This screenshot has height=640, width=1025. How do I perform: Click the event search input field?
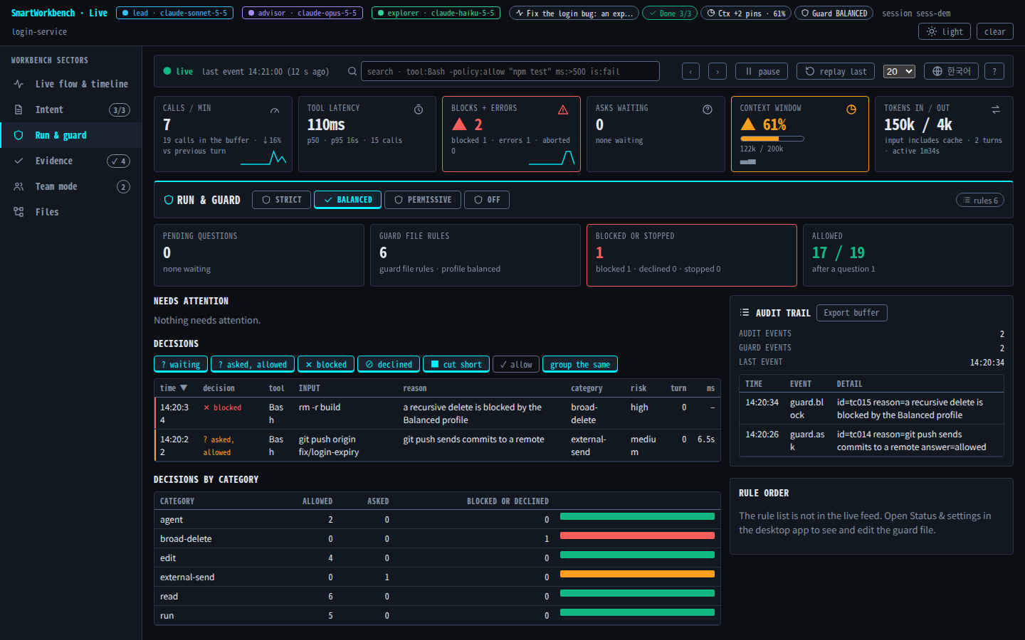click(x=510, y=71)
